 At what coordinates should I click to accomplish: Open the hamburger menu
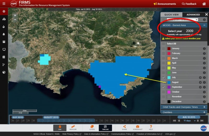4,4
